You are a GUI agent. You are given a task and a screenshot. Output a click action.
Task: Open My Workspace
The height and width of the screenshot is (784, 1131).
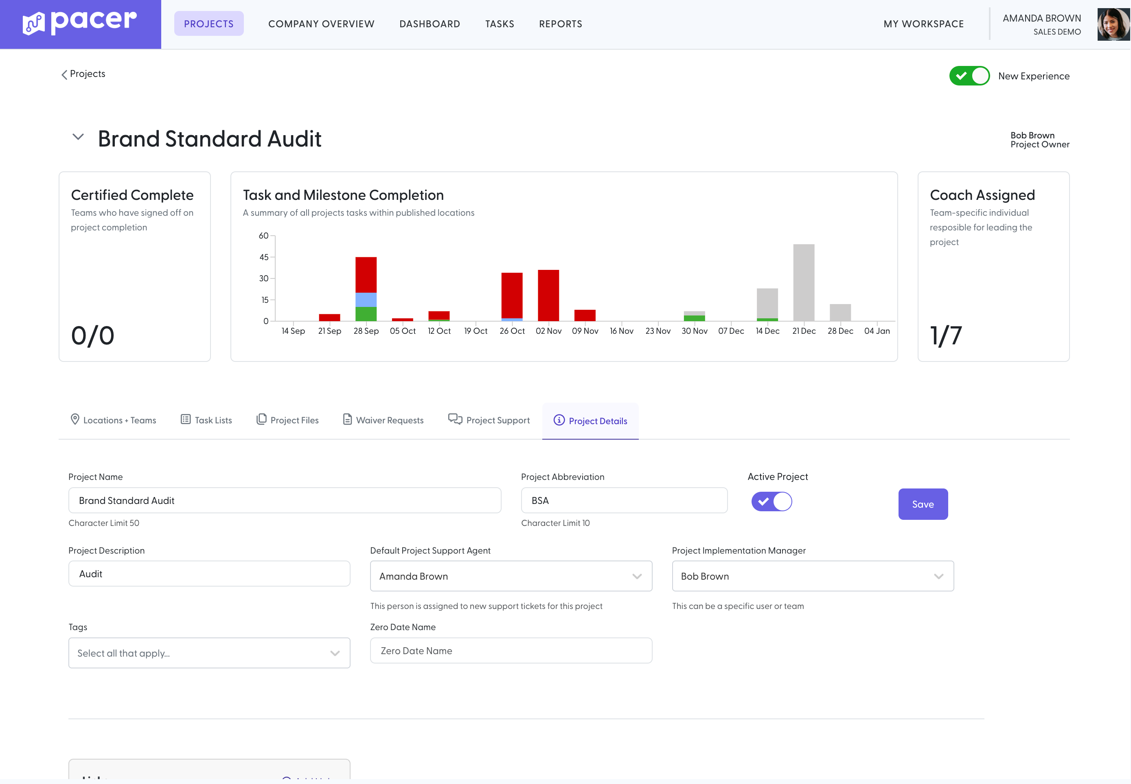coord(924,24)
